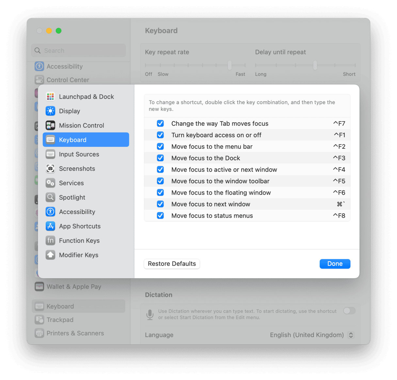Switch to App Shortcuts category label

[x=80, y=226]
